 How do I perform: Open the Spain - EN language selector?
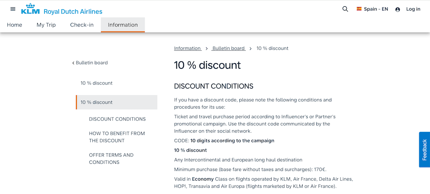[x=372, y=9]
